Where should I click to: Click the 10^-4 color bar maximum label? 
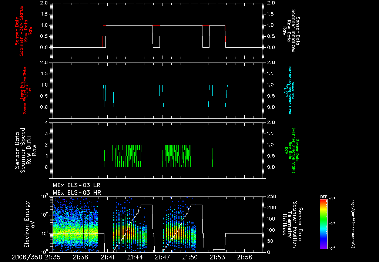(x=332, y=199)
